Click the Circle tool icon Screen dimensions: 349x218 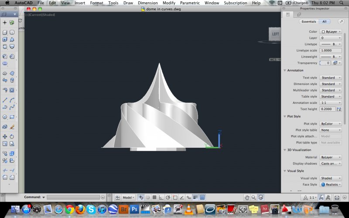point(5,117)
